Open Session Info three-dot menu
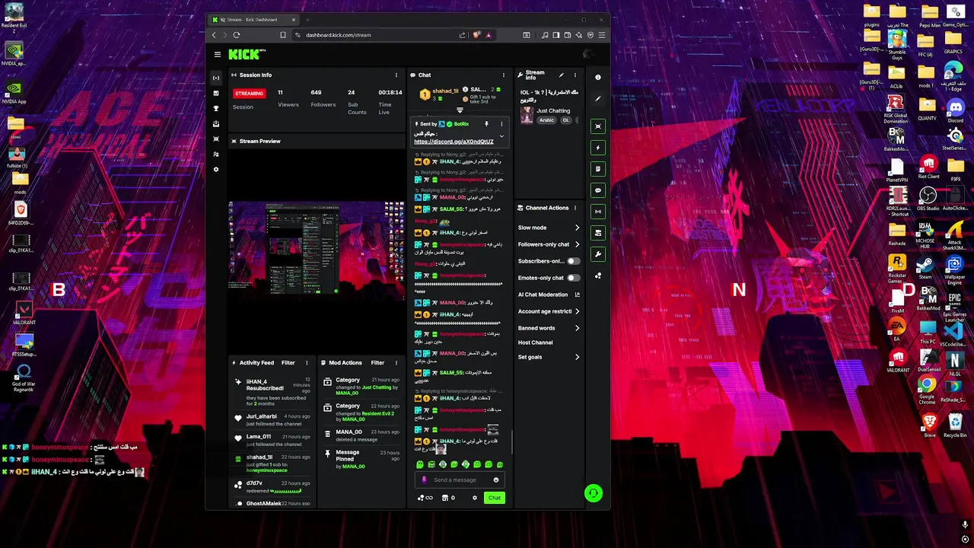974x548 pixels. tap(396, 75)
